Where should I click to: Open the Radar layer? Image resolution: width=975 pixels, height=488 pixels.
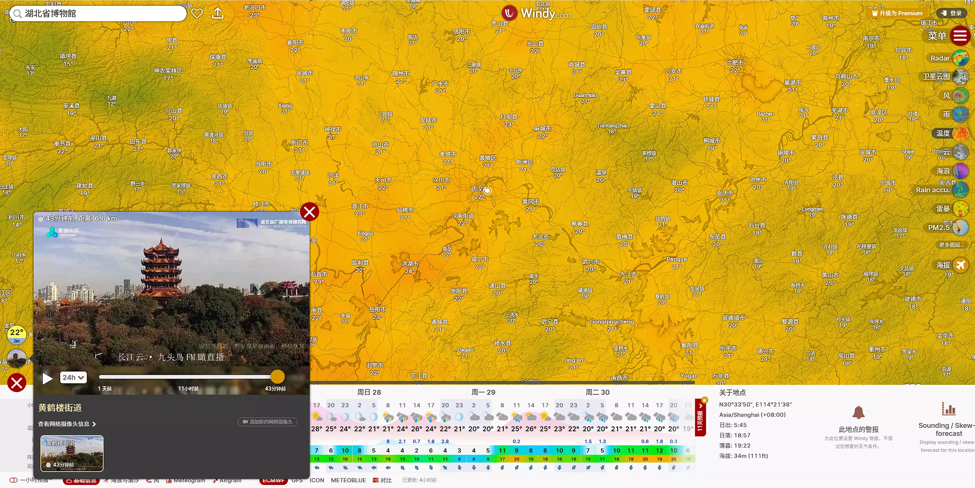[960, 58]
